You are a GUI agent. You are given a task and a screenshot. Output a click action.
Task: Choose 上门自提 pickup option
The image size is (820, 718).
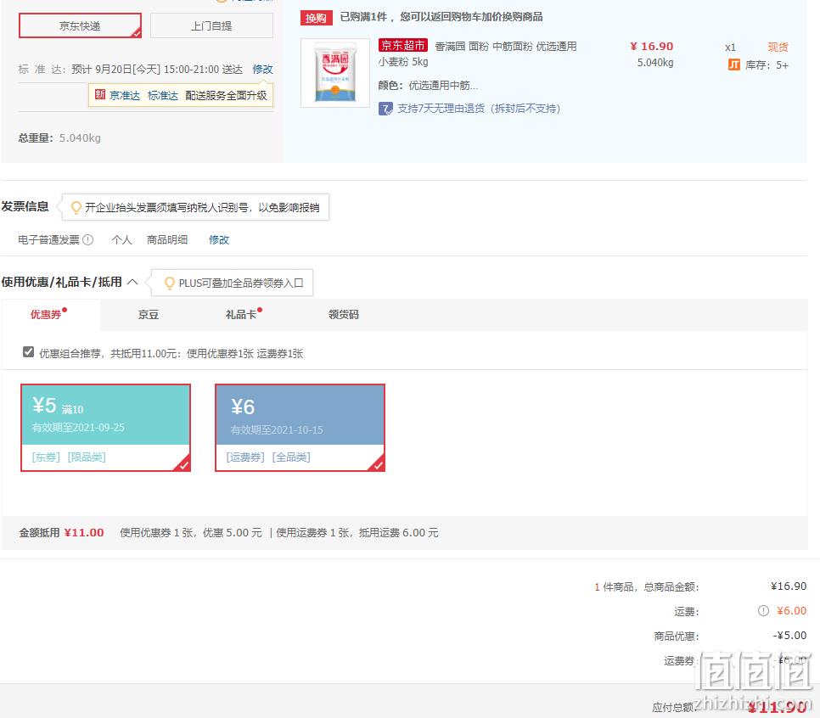click(211, 25)
